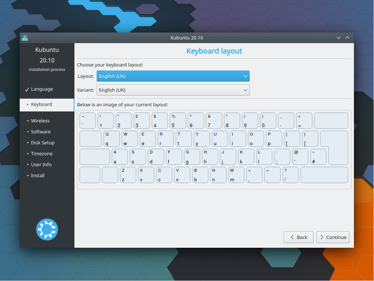Open the Layout dropdown showing English (UK)

pos(173,76)
